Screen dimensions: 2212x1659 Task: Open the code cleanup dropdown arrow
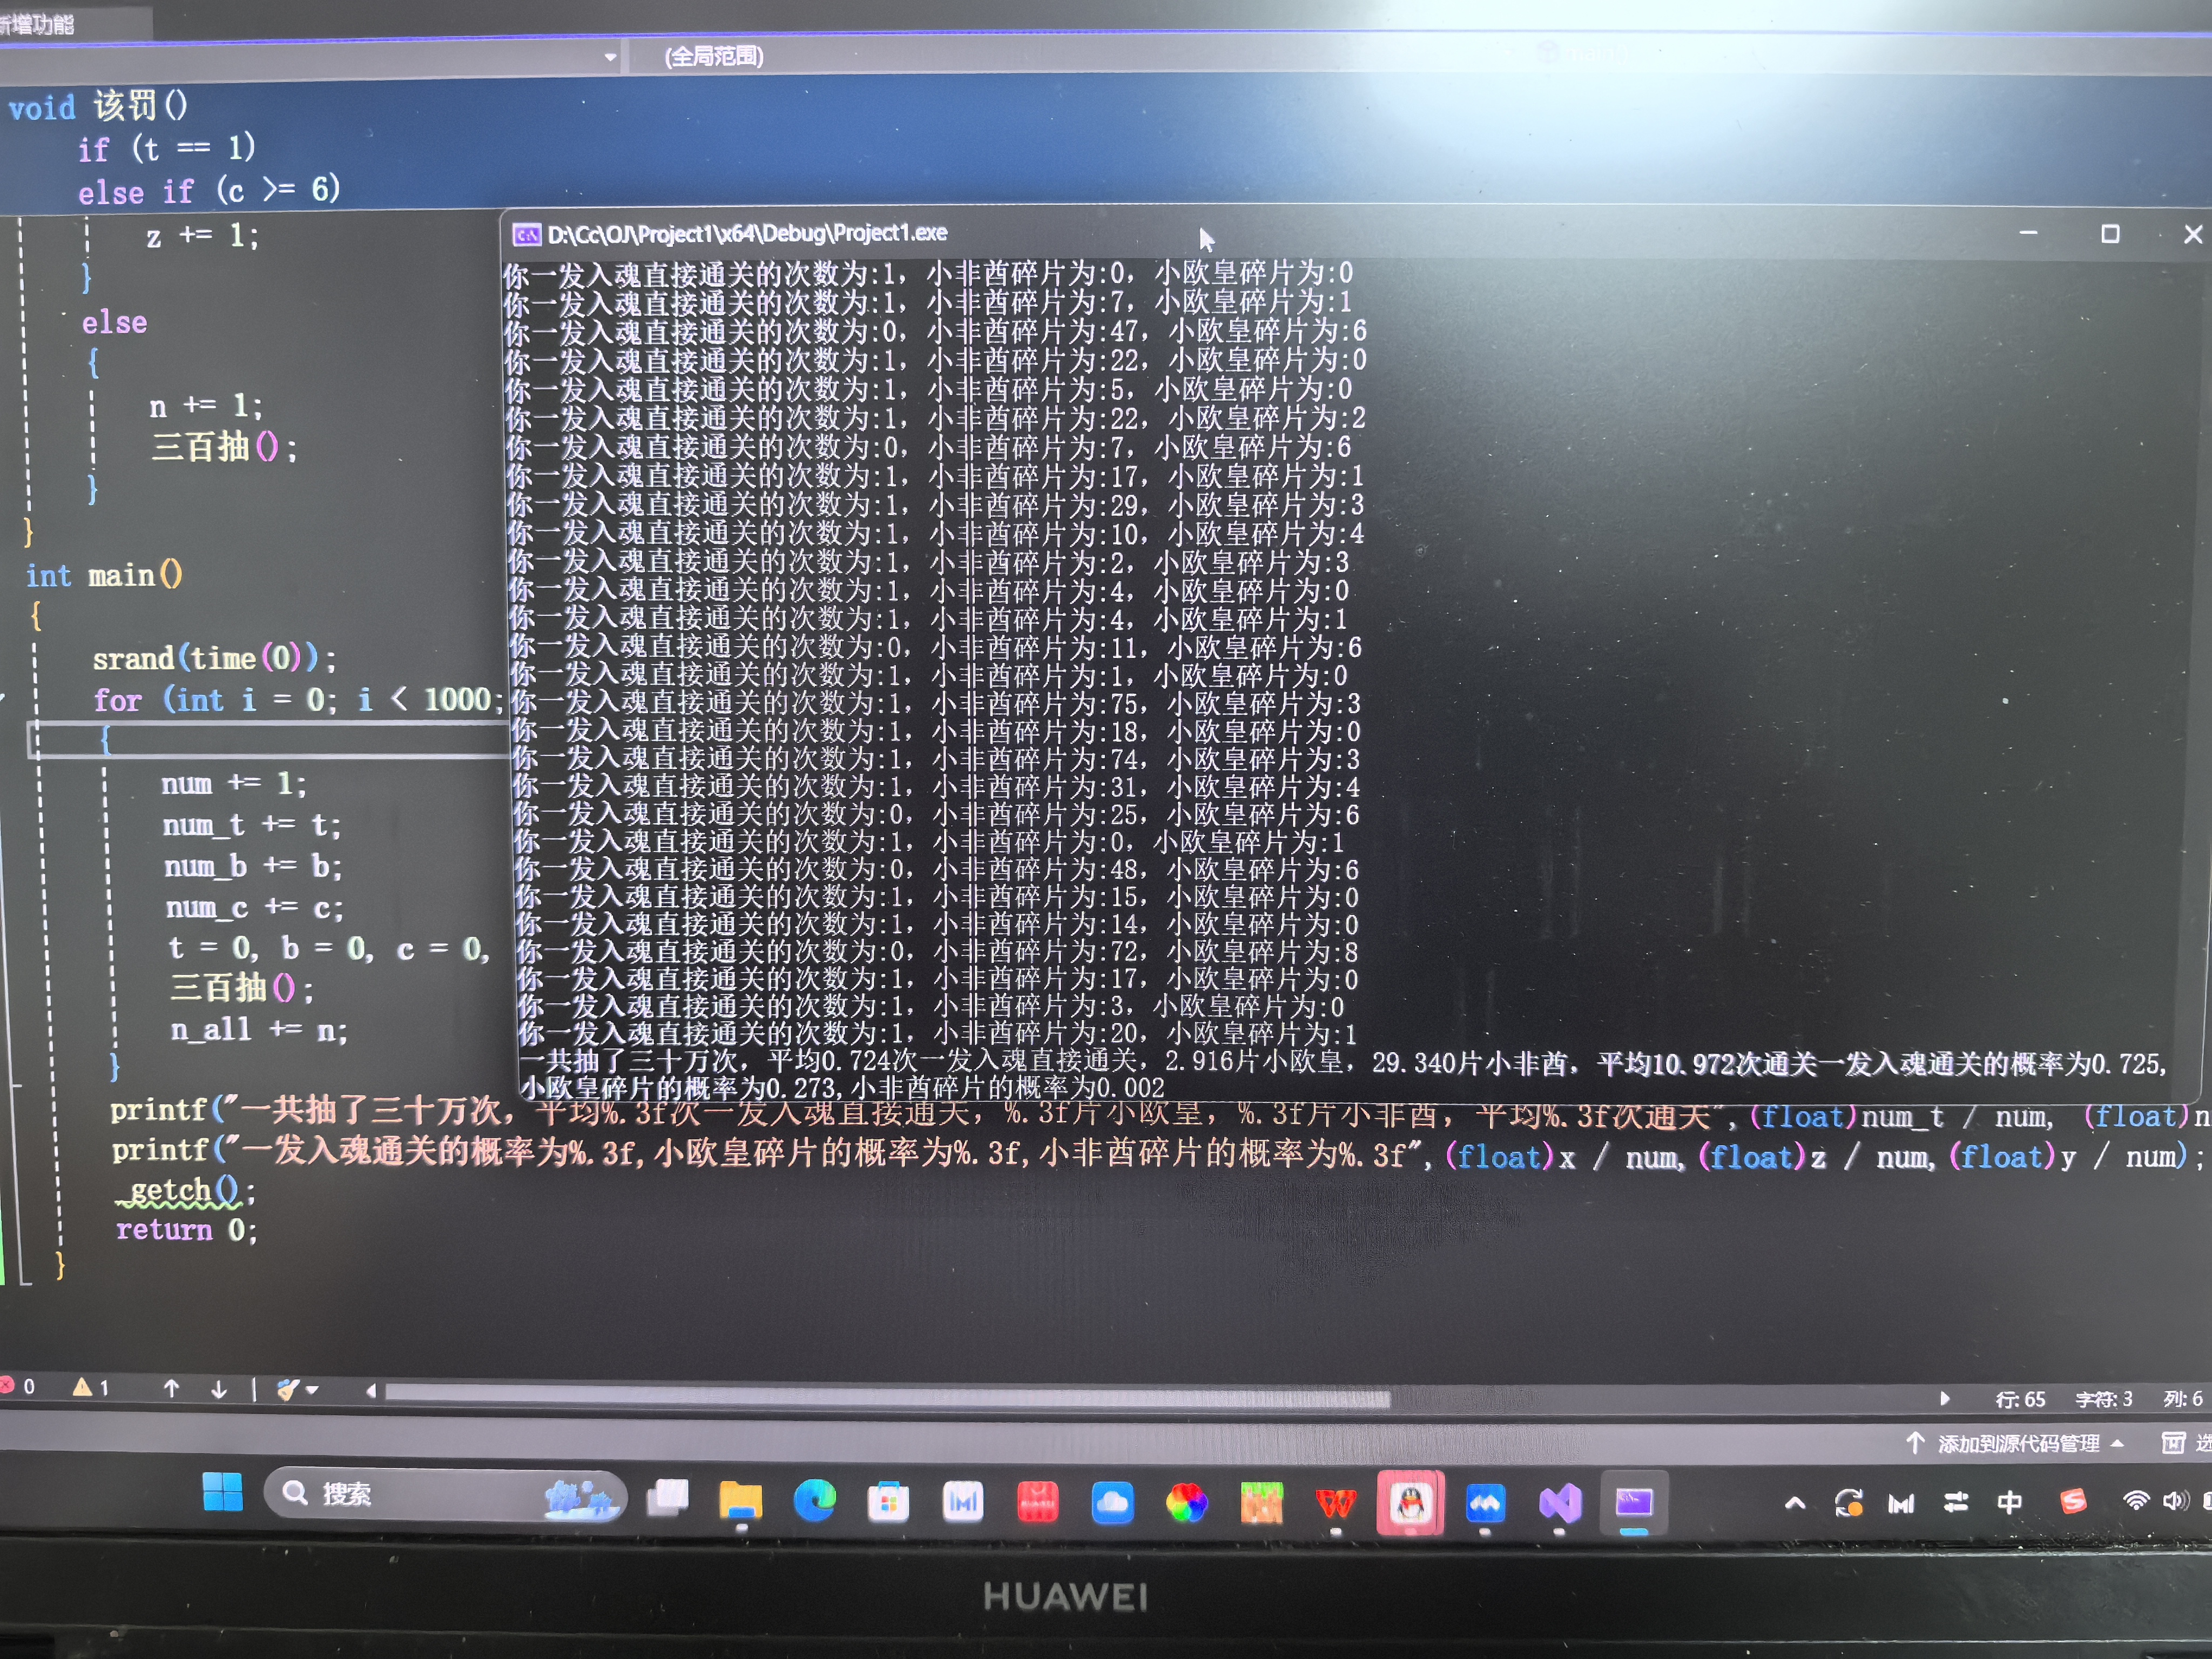312,1390
